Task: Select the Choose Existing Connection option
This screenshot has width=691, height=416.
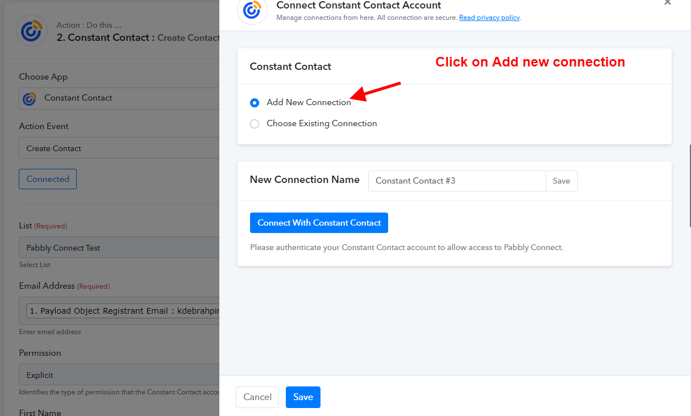Action: pyautogui.click(x=255, y=124)
